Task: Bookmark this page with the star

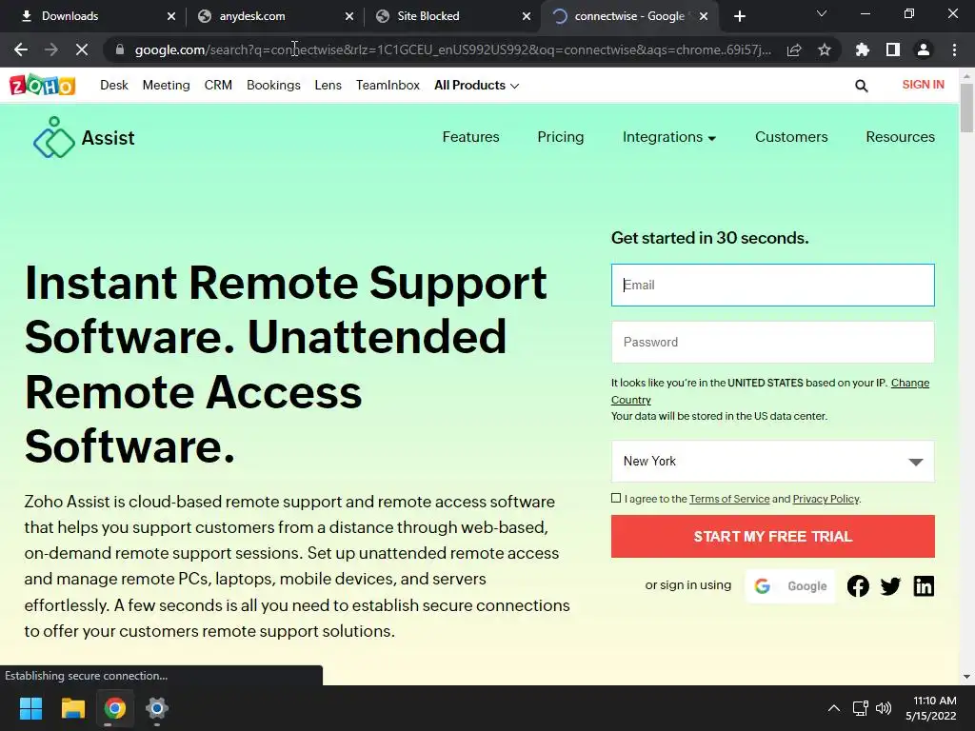Action: (825, 49)
